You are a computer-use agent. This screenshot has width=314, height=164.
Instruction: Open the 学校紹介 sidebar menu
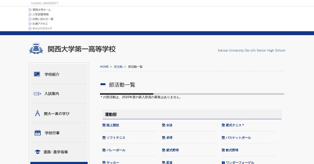[x=59, y=74]
